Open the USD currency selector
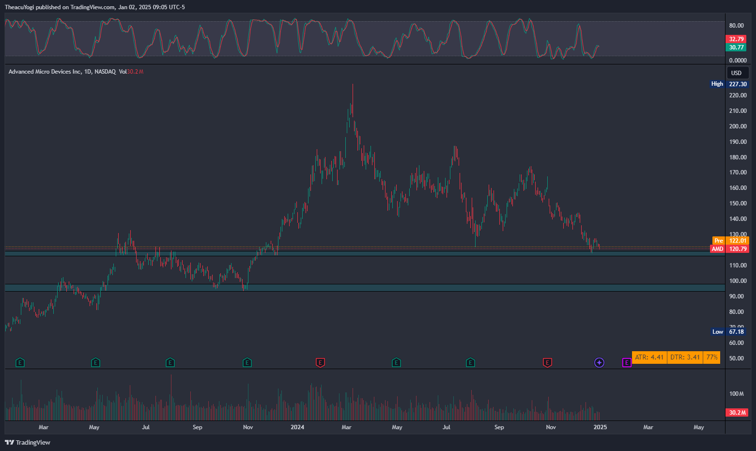This screenshot has width=756, height=451. pos(738,73)
